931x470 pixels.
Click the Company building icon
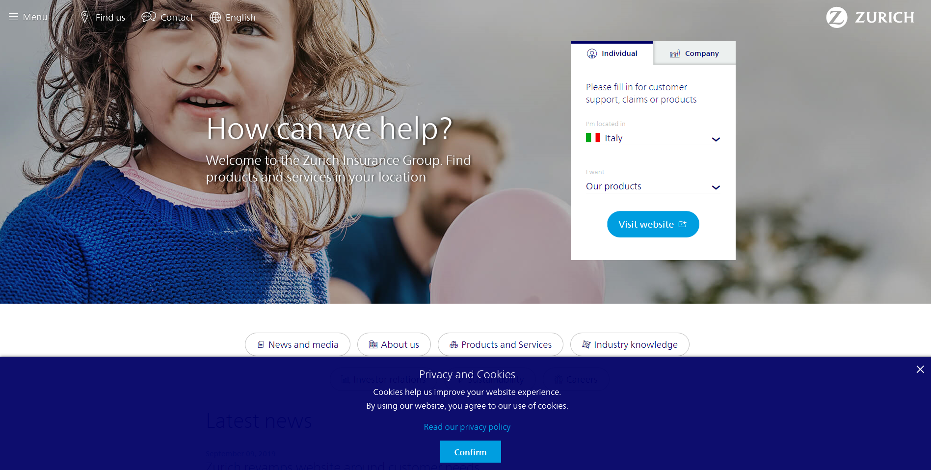[x=675, y=53]
